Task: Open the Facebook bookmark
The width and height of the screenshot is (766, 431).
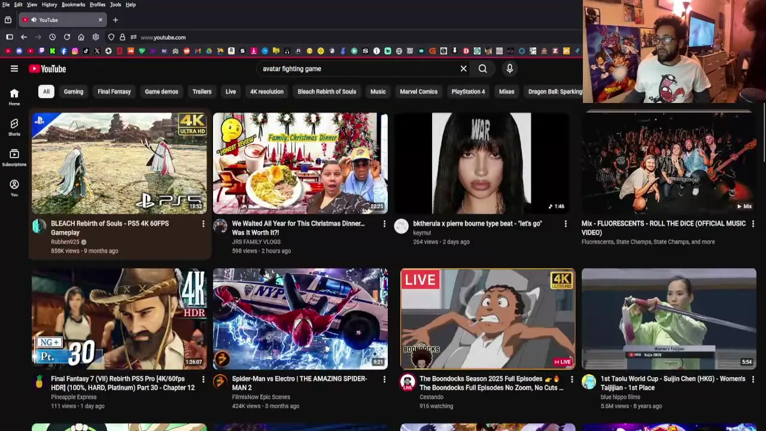Action: 63,51
